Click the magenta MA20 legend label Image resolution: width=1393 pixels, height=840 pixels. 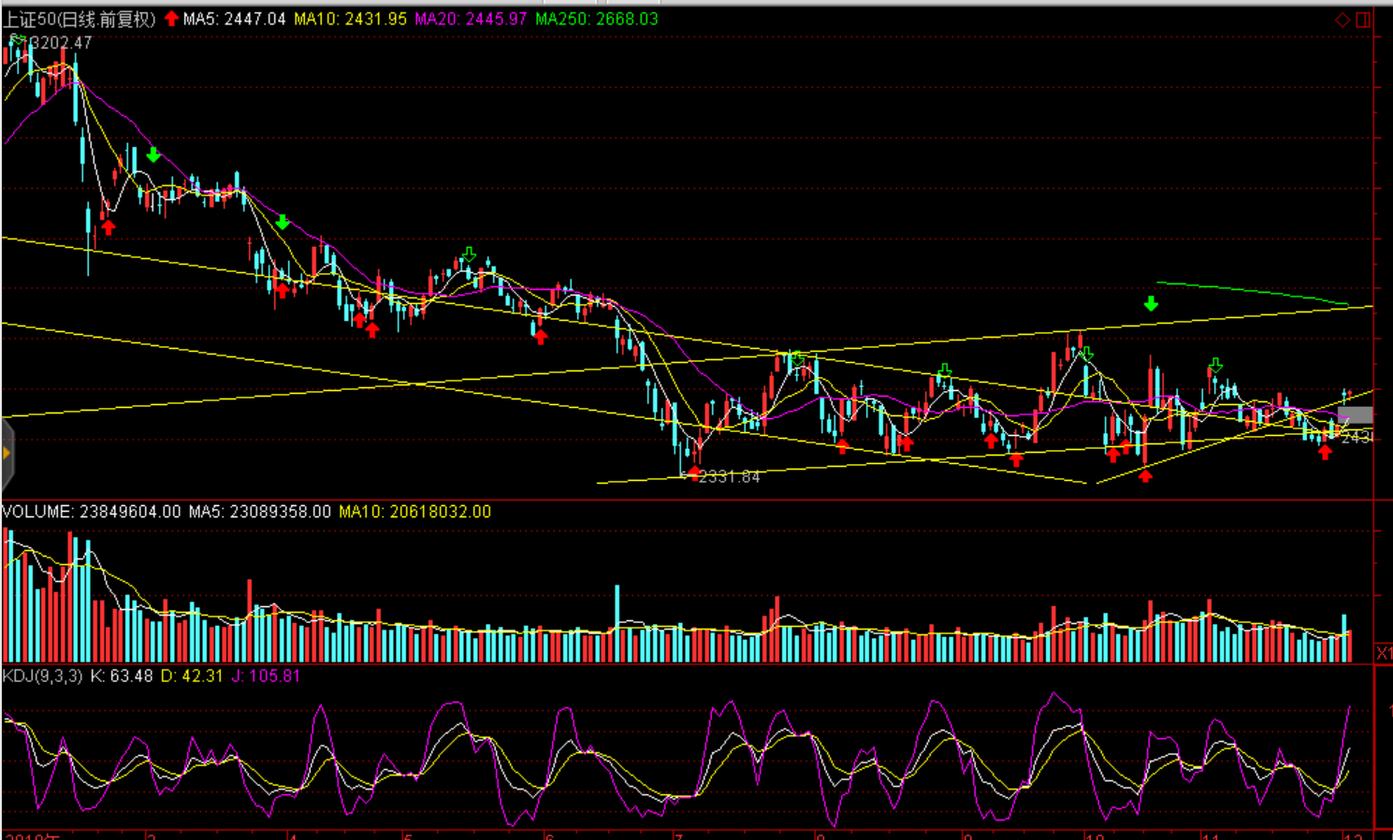pyautogui.click(x=471, y=20)
